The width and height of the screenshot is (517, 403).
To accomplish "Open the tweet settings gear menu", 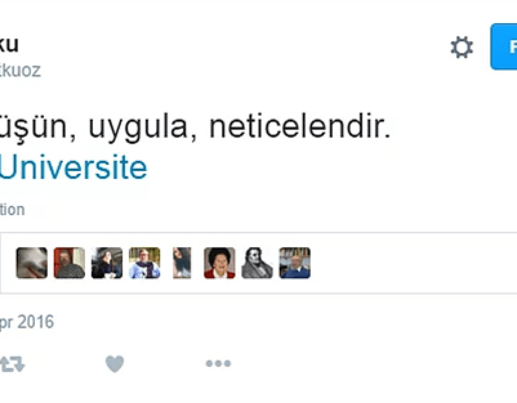I will tap(461, 48).
